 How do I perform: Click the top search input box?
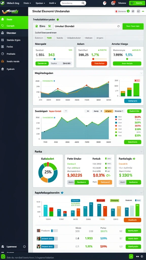tap(73, 3)
